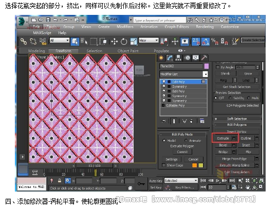Click the Bind to Space Warp icon
The width and height of the screenshot is (276, 209).
coord(43,42)
